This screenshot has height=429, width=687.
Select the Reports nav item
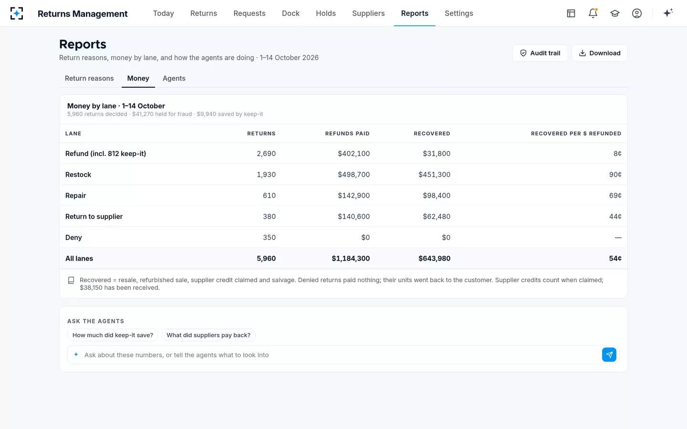click(415, 13)
